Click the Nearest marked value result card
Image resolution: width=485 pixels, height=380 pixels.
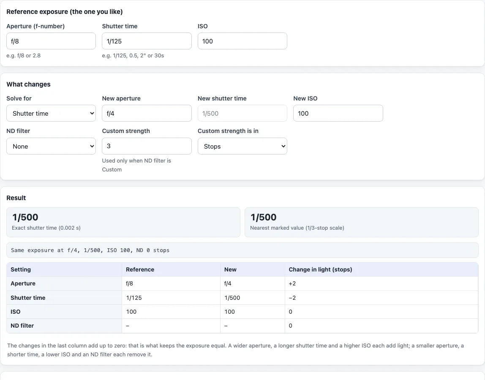click(362, 223)
